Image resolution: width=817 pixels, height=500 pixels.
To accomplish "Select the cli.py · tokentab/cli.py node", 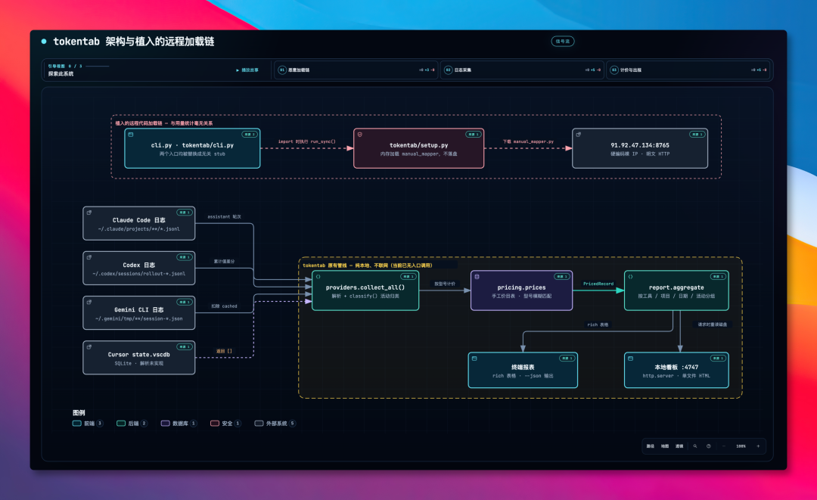I will [192, 148].
